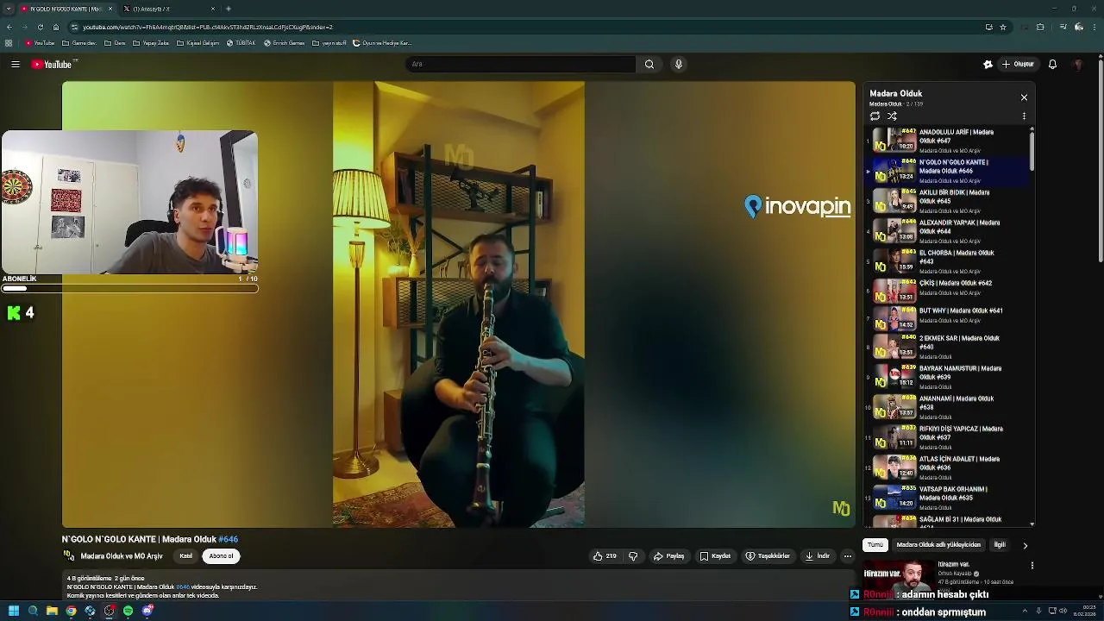Open Madara Olduk ve MO Arşiv channel

click(122, 556)
